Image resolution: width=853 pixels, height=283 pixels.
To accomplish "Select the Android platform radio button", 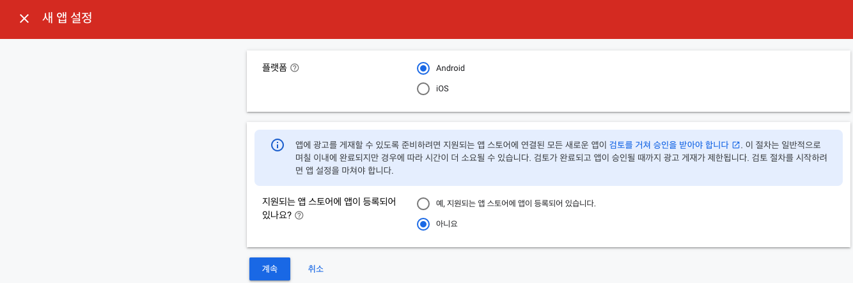I will pos(423,68).
